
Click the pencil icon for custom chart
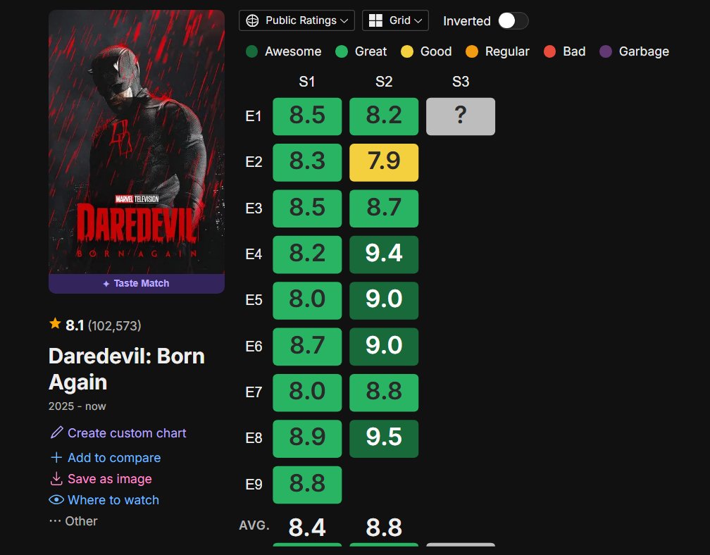56,432
